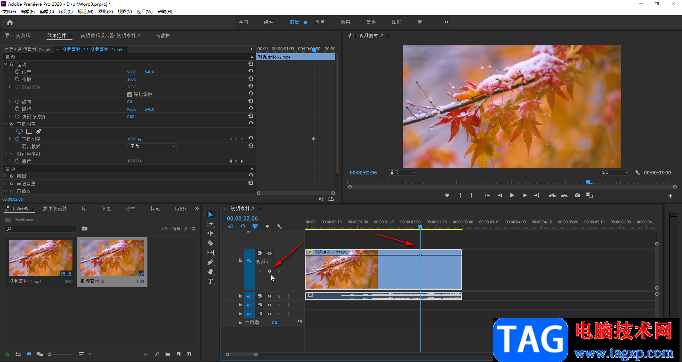Switch to the Metadata tab
This screenshot has width=682, height=362.
163,35
